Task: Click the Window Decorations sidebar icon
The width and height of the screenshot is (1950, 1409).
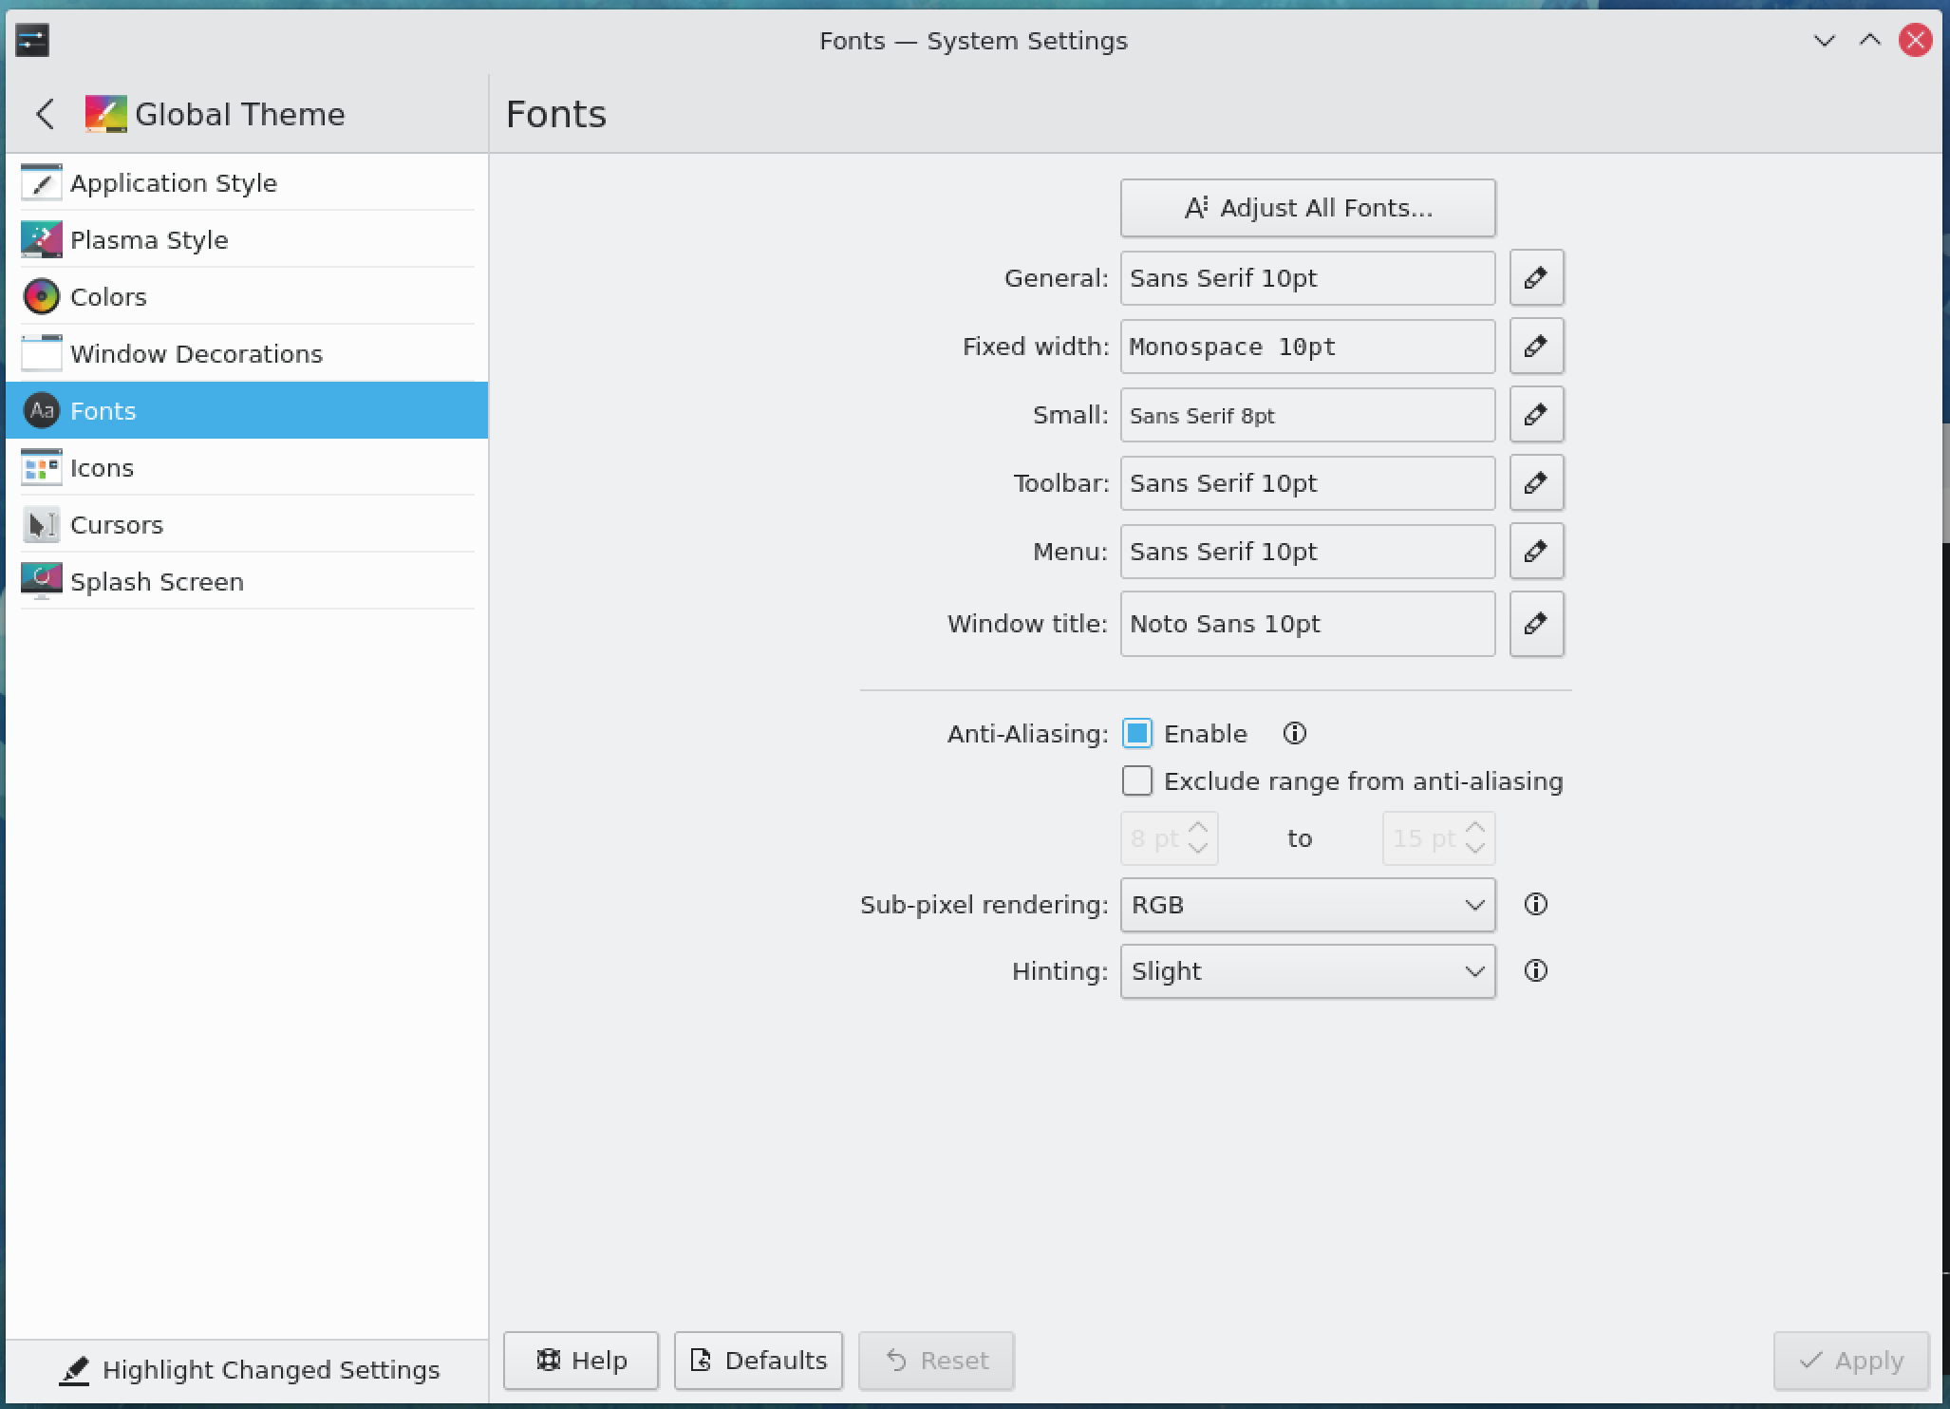Action: pyautogui.click(x=41, y=354)
